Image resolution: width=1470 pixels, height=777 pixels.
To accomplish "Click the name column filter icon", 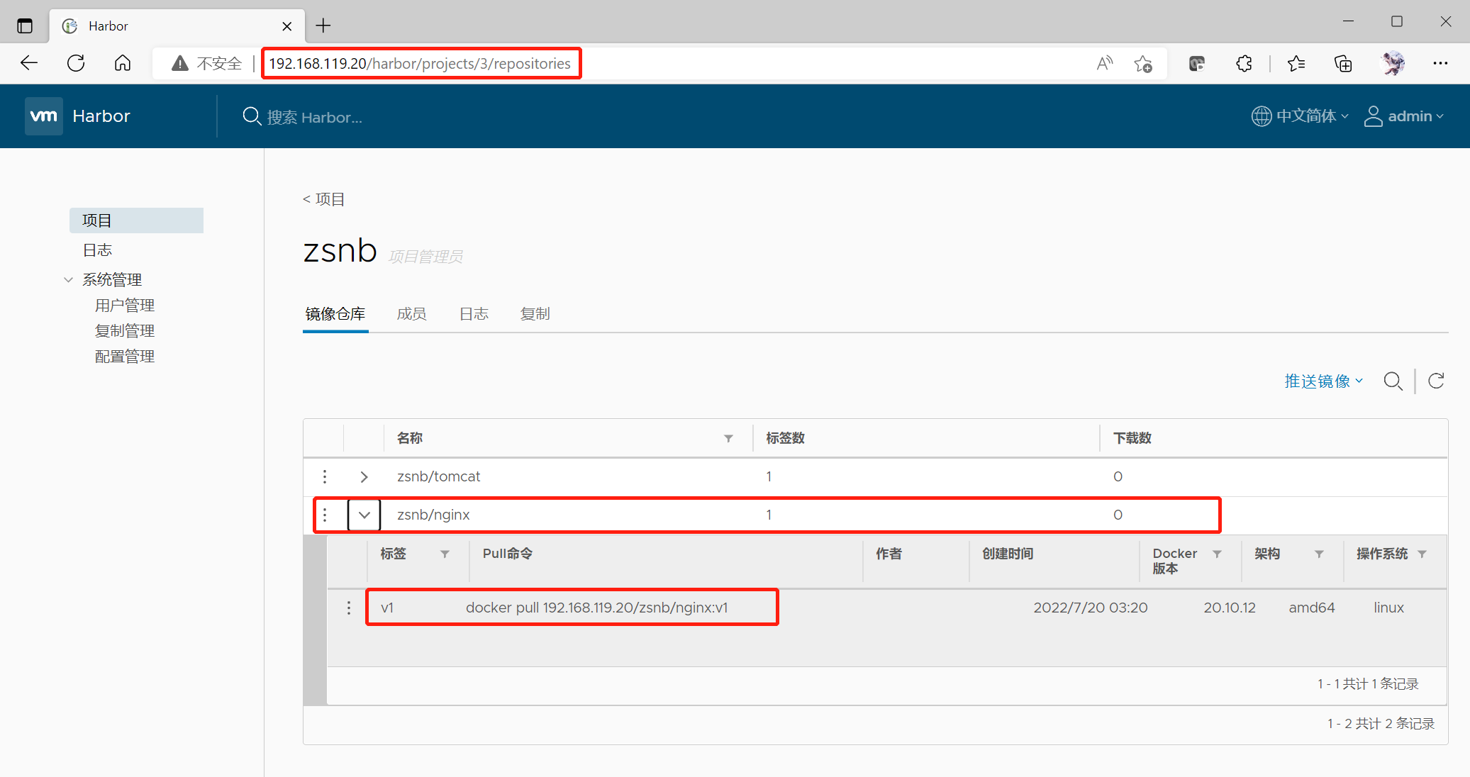I will tap(728, 438).
